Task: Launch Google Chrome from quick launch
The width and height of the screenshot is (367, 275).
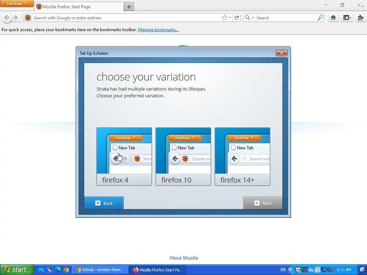Action: click(x=66, y=270)
